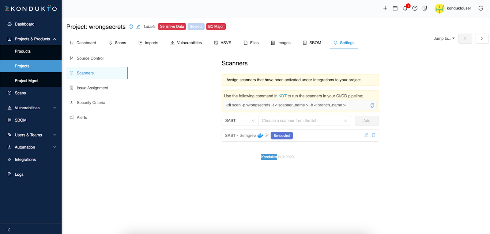
Task: Click Kondukto footer link
Action: point(269,157)
